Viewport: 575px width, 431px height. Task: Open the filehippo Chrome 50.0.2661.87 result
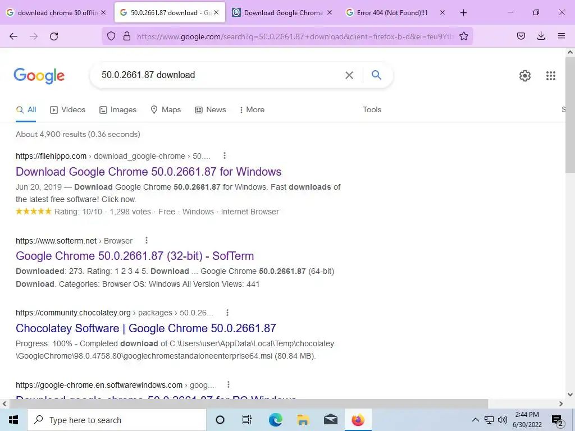(148, 172)
